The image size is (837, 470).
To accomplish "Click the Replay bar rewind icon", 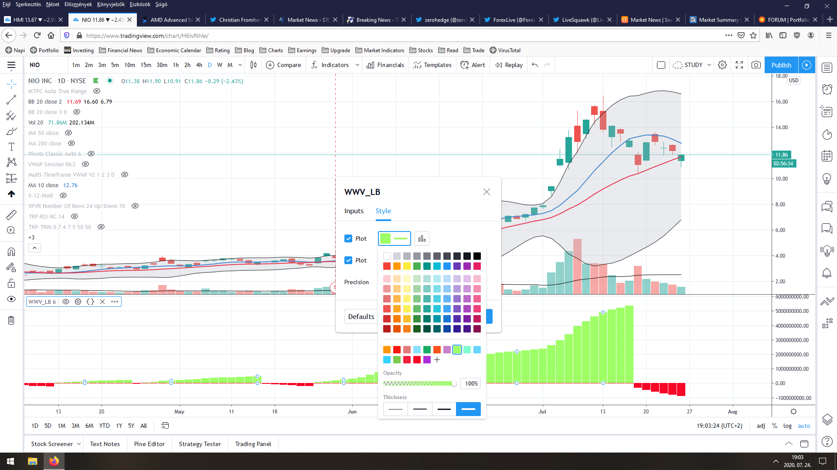I will (499, 65).
